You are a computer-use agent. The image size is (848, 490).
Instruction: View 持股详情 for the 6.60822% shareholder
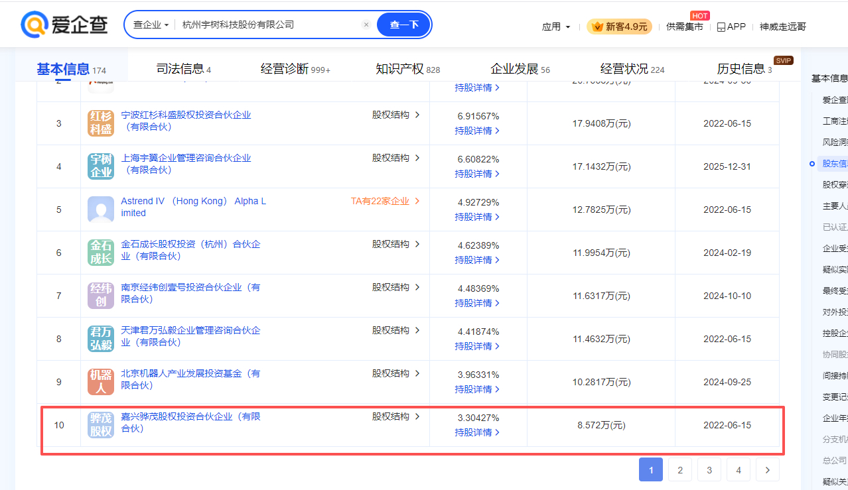click(x=477, y=174)
